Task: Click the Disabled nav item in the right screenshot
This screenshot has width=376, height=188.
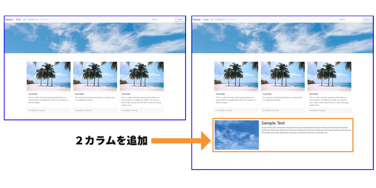Action: coord(232,19)
